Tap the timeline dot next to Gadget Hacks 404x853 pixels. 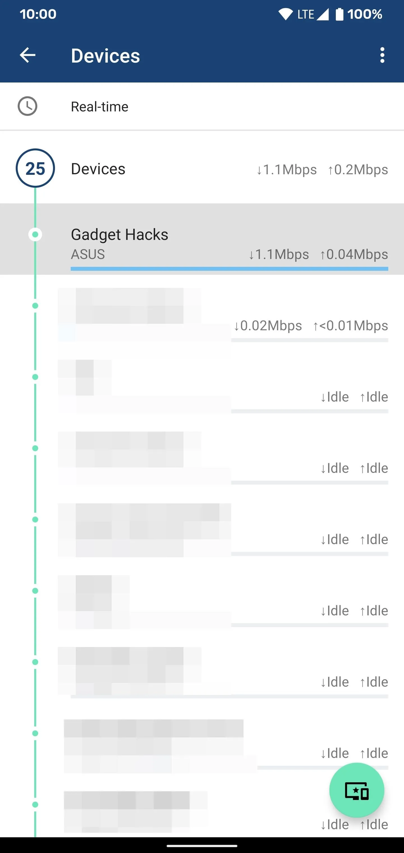pos(35,235)
